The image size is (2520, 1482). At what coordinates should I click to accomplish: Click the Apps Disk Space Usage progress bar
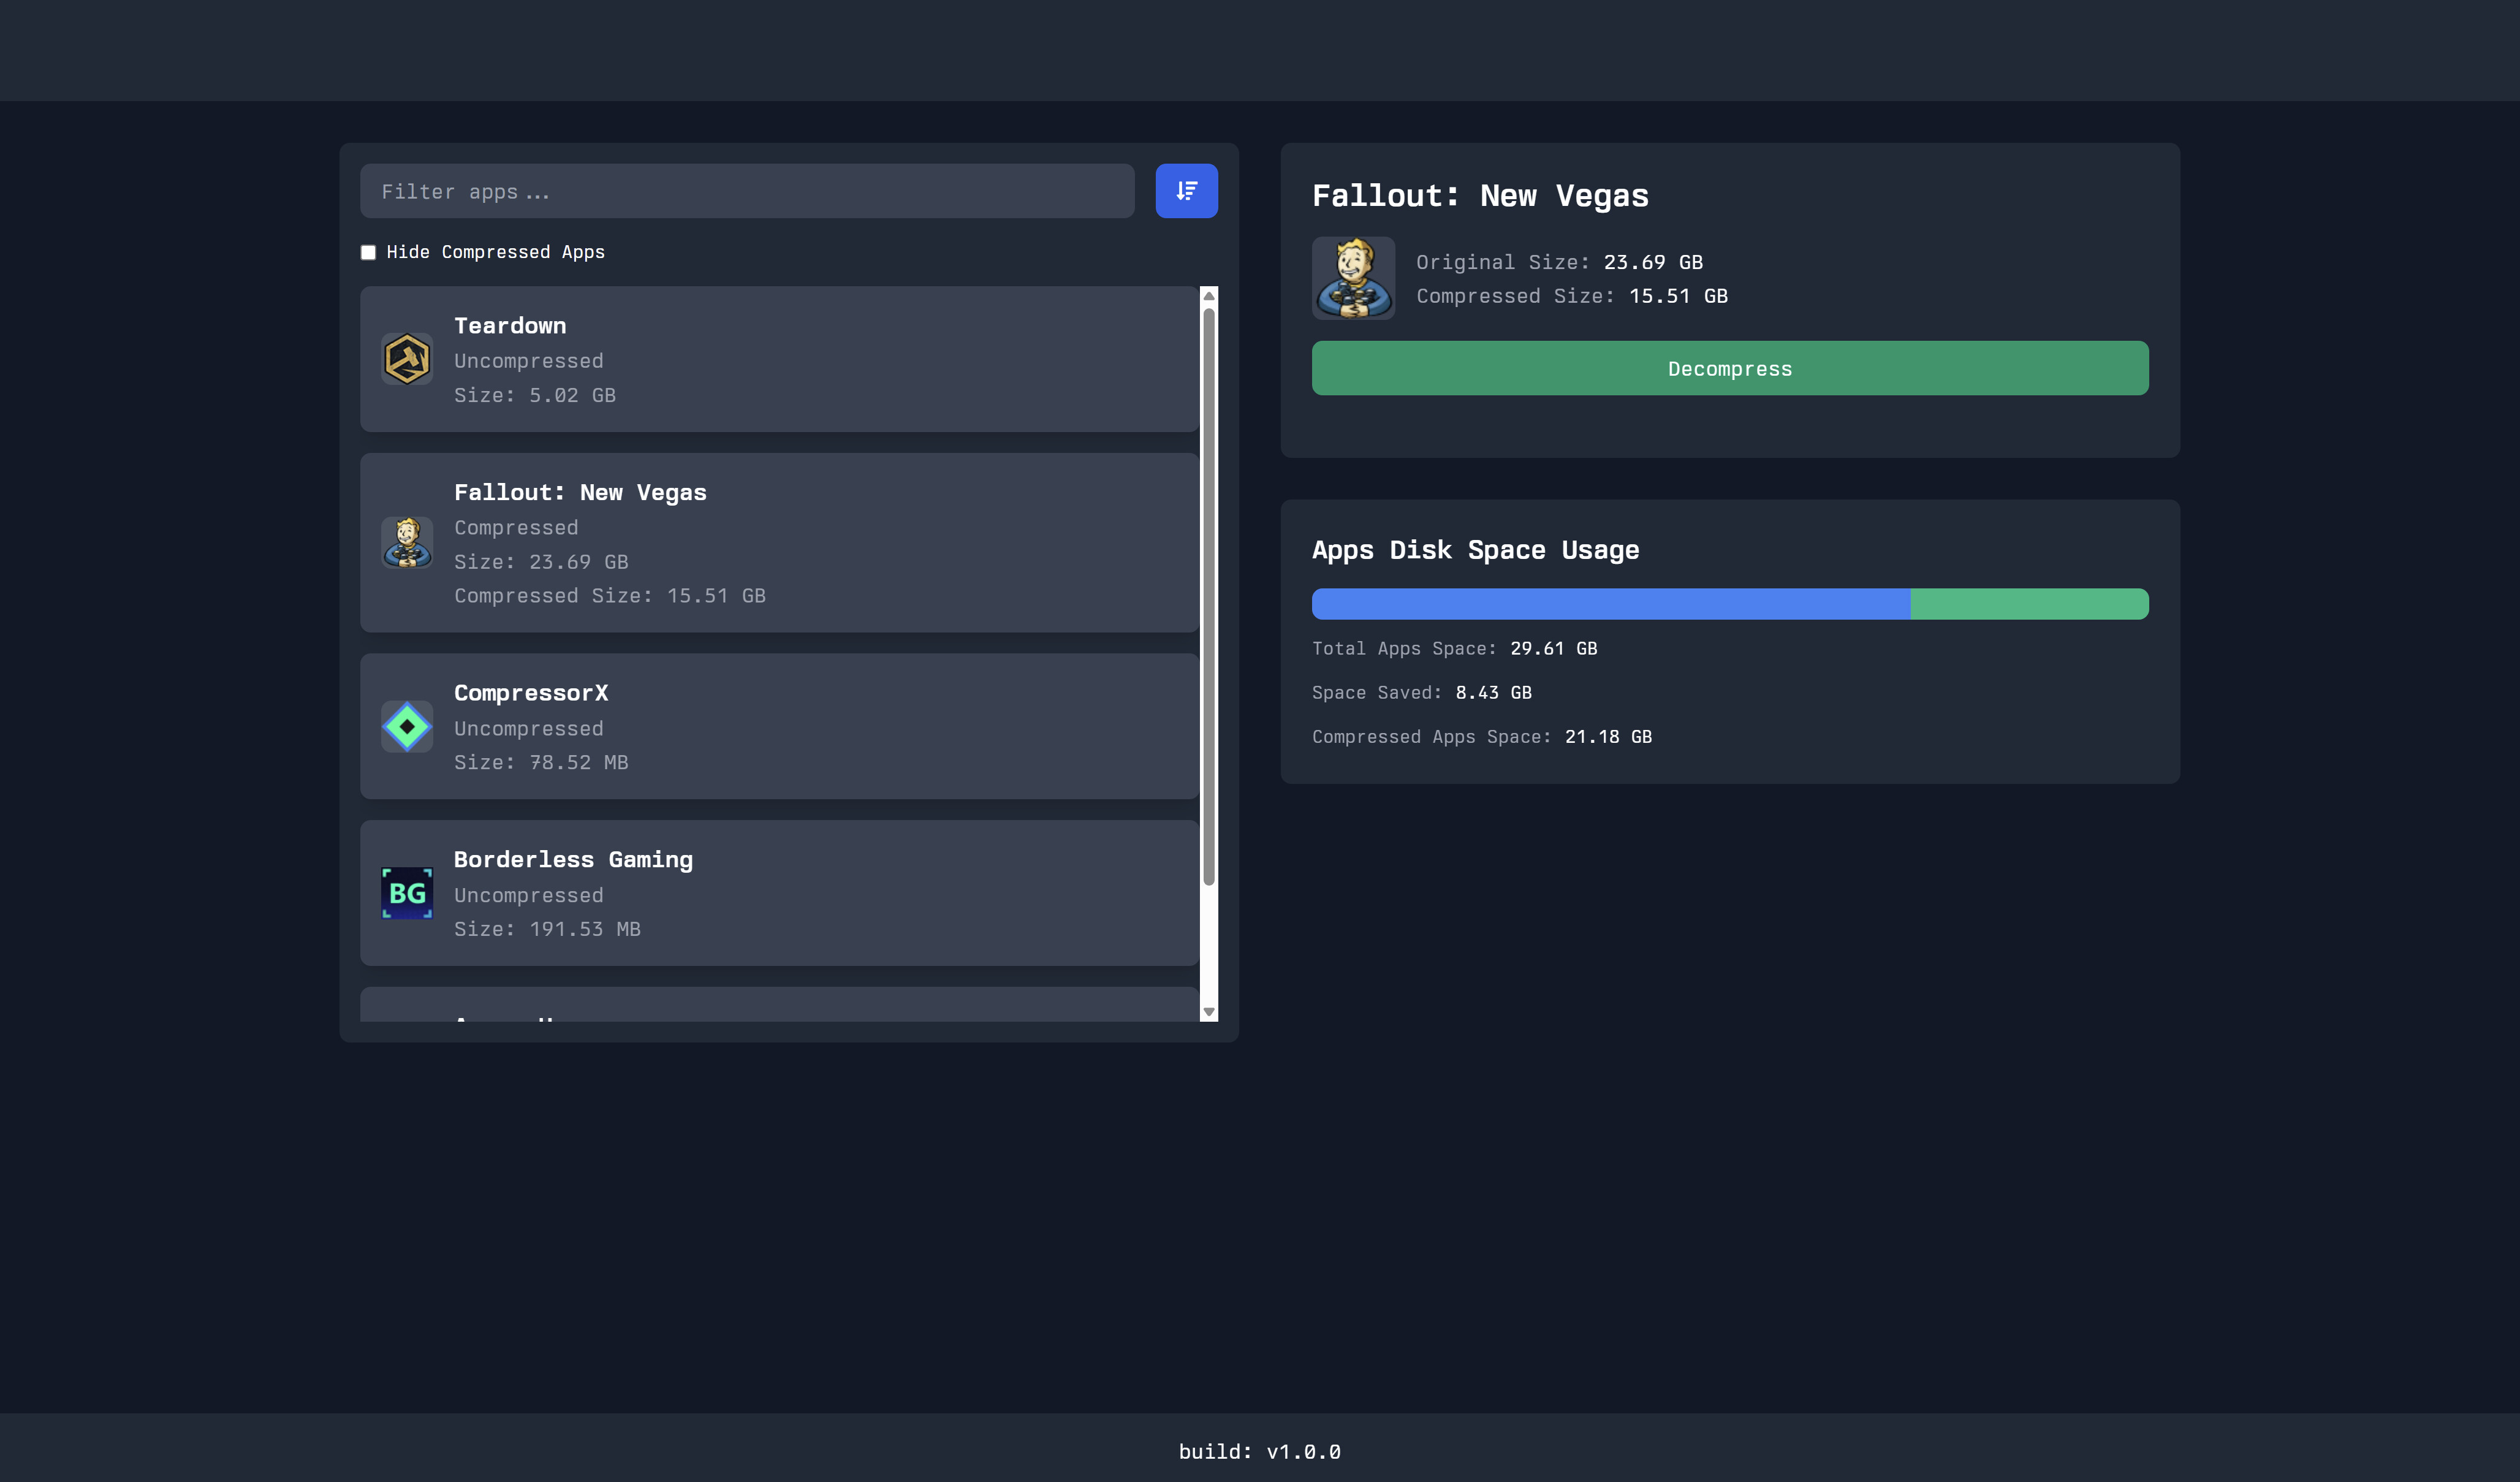(x=1729, y=604)
